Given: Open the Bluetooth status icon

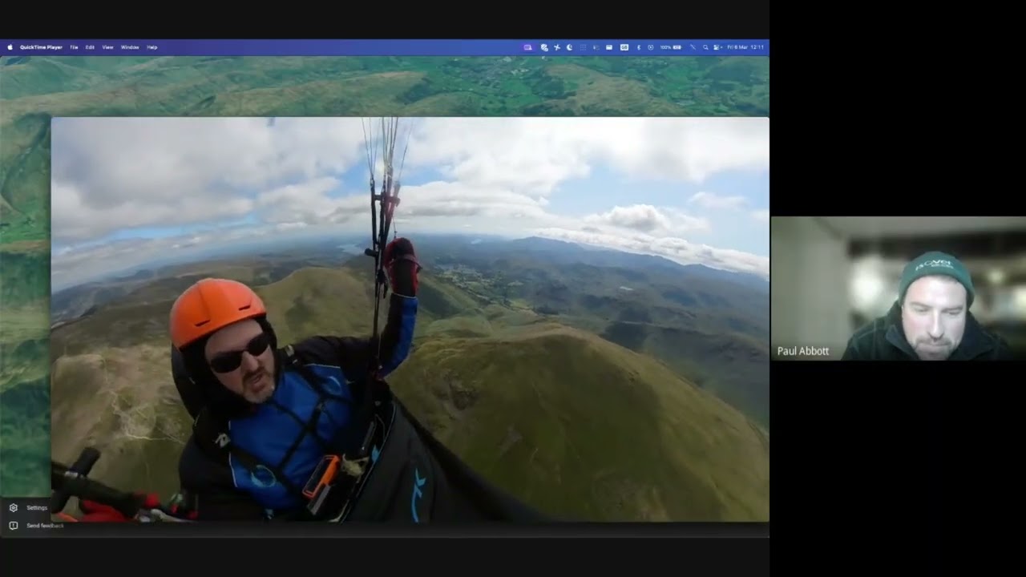Looking at the screenshot, I should click(639, 47).
